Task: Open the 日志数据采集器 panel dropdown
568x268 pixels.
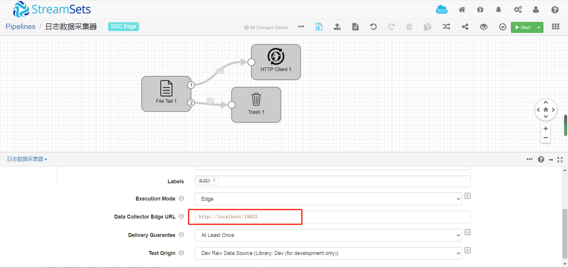Action: click(27, 159)
